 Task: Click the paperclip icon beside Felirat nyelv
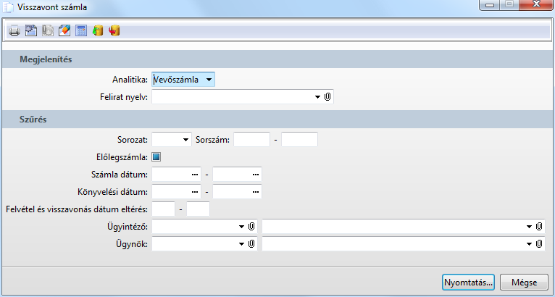(327, 96)
